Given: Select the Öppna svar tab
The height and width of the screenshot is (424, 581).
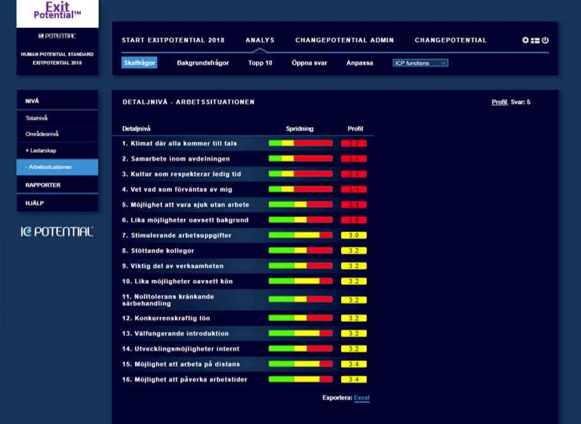Looking at the screenshot, I should point(309,63).
